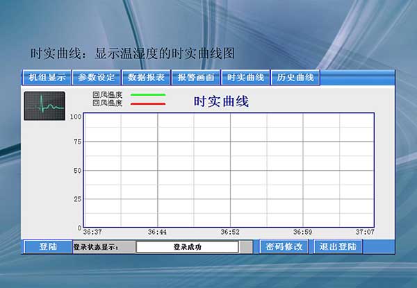The height and width of the screenshot is (288, 417).
Task: Open the 历史曲线 tab
Action: click(x=295, y=78)
